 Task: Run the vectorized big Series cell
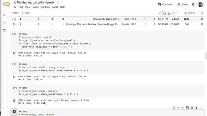(x=14, y=111)
